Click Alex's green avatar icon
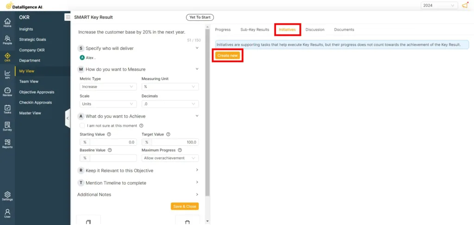 pos(82,57)
